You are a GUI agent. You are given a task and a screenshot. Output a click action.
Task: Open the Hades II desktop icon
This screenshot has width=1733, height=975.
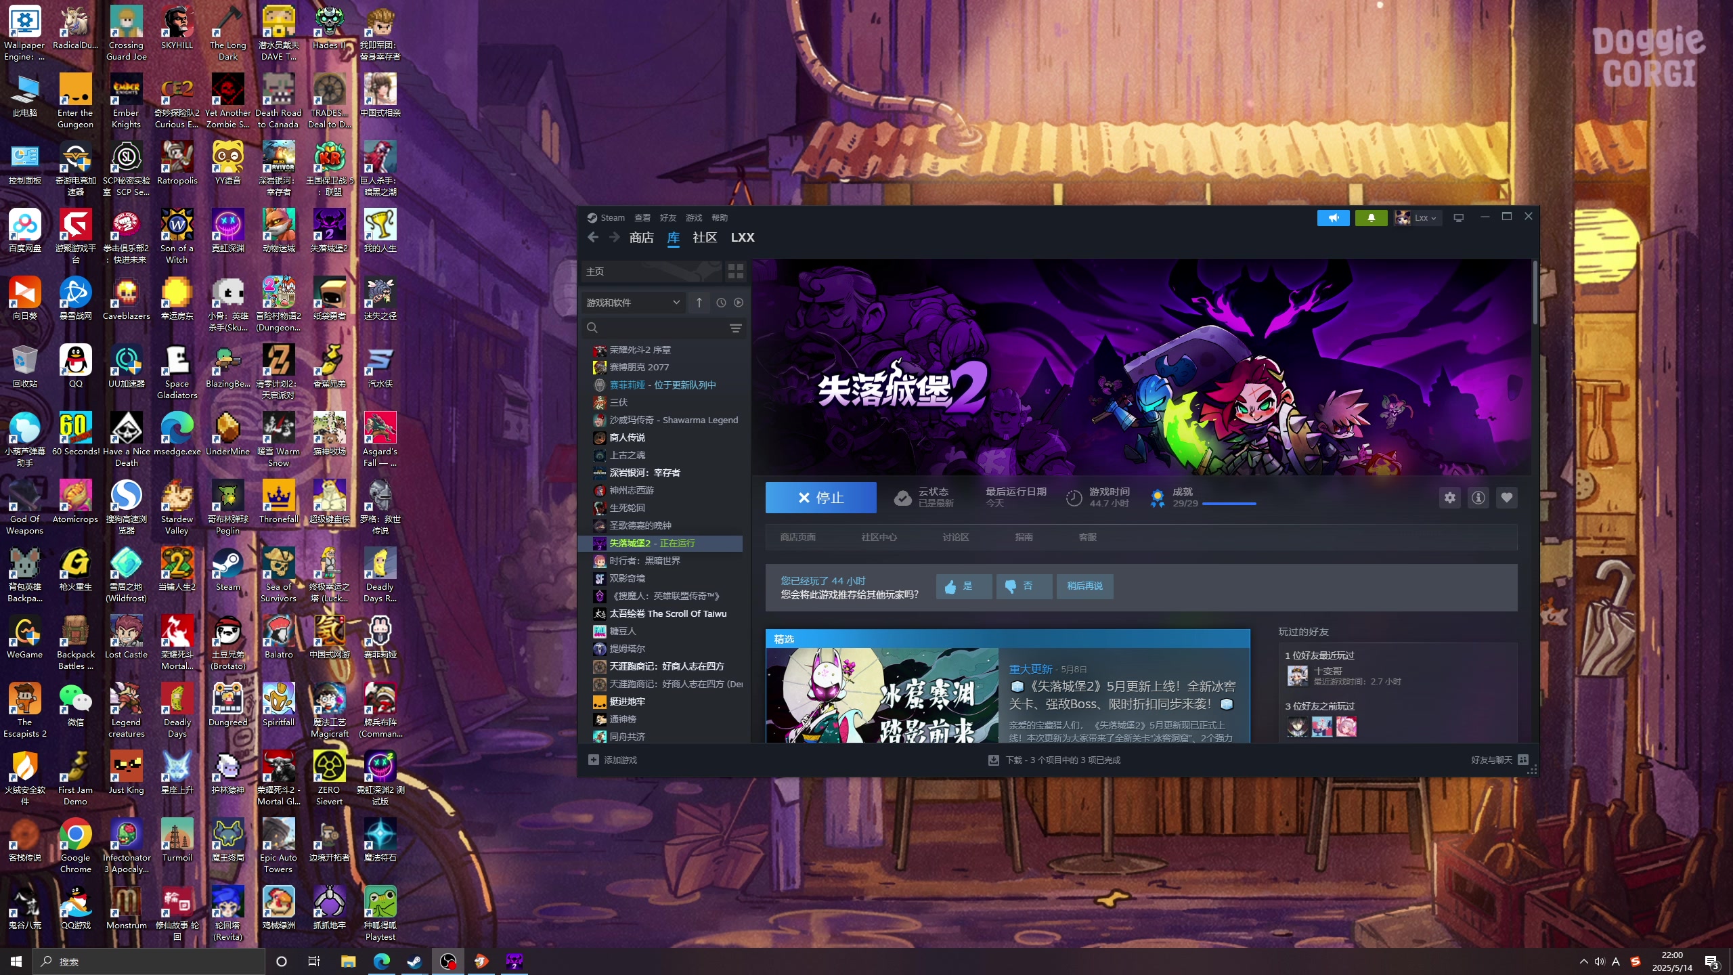[329, 28]
